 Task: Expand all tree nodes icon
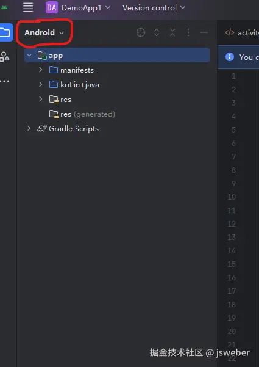(x=157, y=32)
